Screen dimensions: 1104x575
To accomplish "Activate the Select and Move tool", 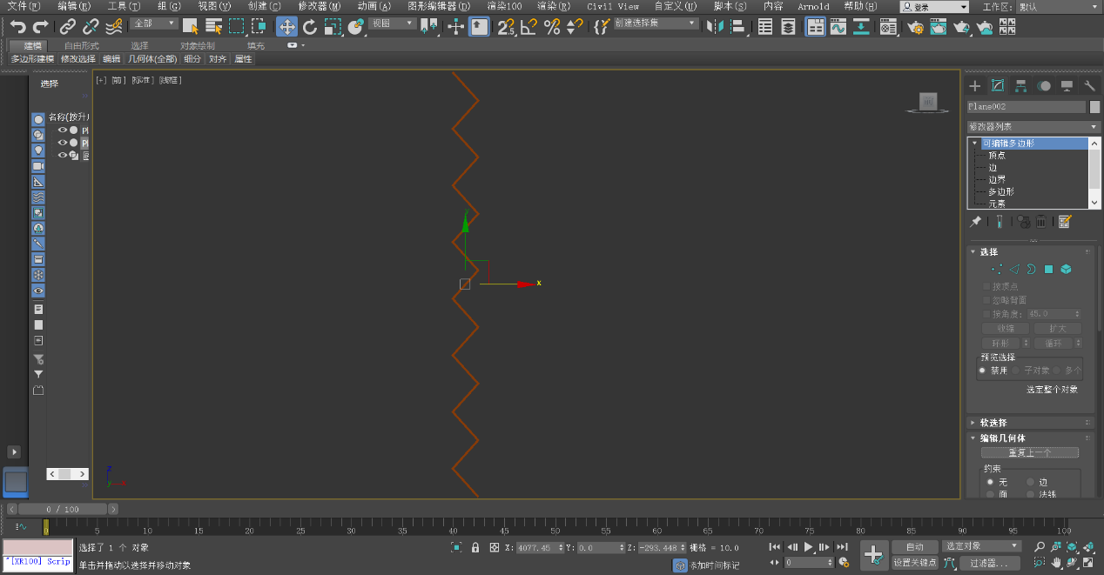I will [287, 27].
